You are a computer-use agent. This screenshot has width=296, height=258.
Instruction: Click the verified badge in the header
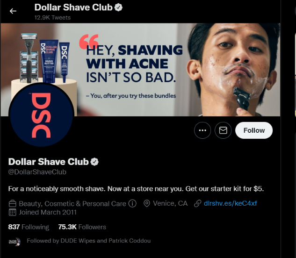[x=118, y=7]
